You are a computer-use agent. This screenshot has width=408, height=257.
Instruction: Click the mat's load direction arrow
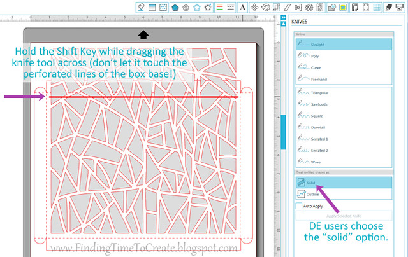coord(143,34)
